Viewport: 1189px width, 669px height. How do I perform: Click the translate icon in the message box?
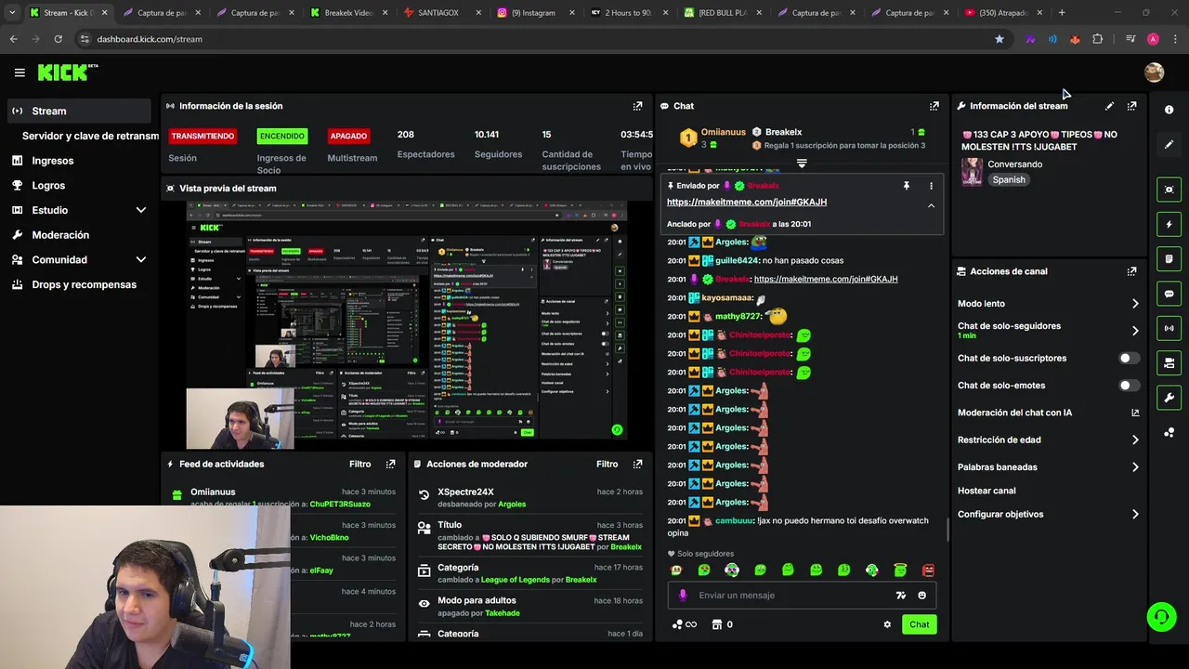point(900,596)
